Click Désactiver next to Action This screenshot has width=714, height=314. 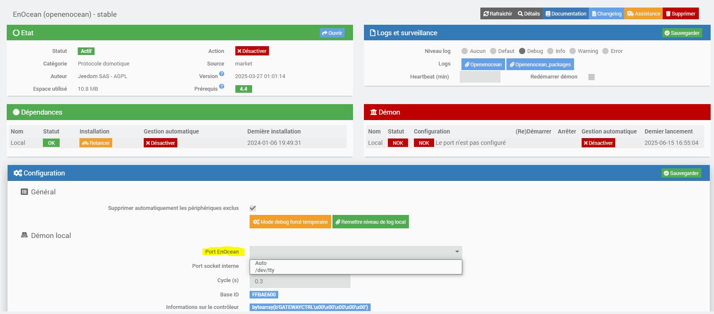252,51
